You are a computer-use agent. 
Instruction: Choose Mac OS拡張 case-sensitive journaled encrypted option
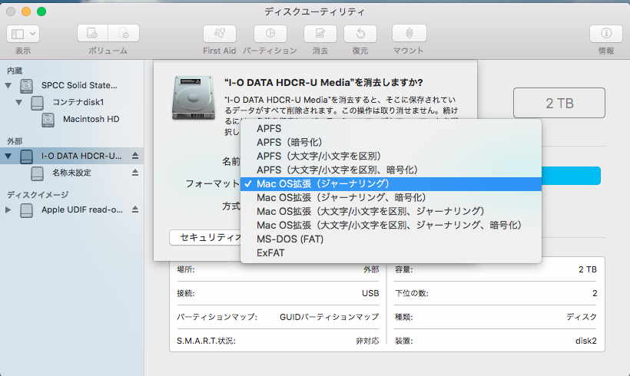tap(391, 225)
